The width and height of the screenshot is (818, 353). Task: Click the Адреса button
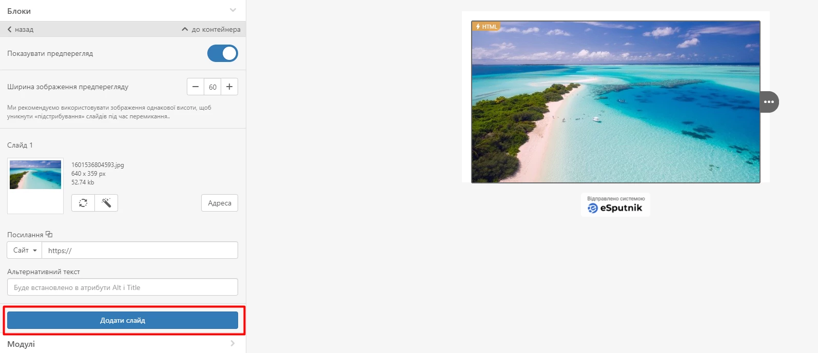(x=220, y=203)
